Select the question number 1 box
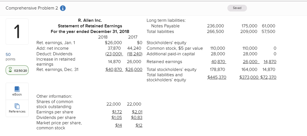The image size is (307, 136). [17, 31]
